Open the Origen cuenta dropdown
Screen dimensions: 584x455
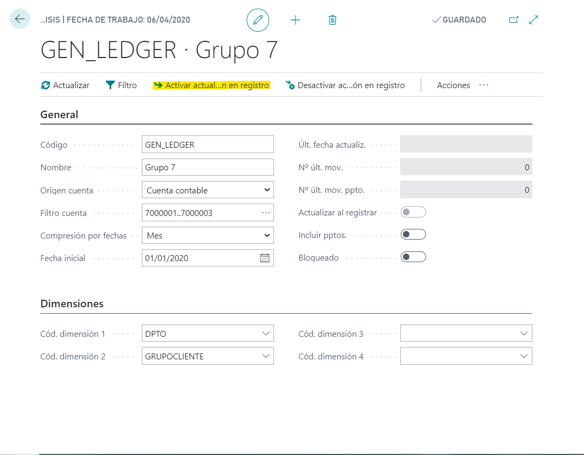[x=208, y=190]
